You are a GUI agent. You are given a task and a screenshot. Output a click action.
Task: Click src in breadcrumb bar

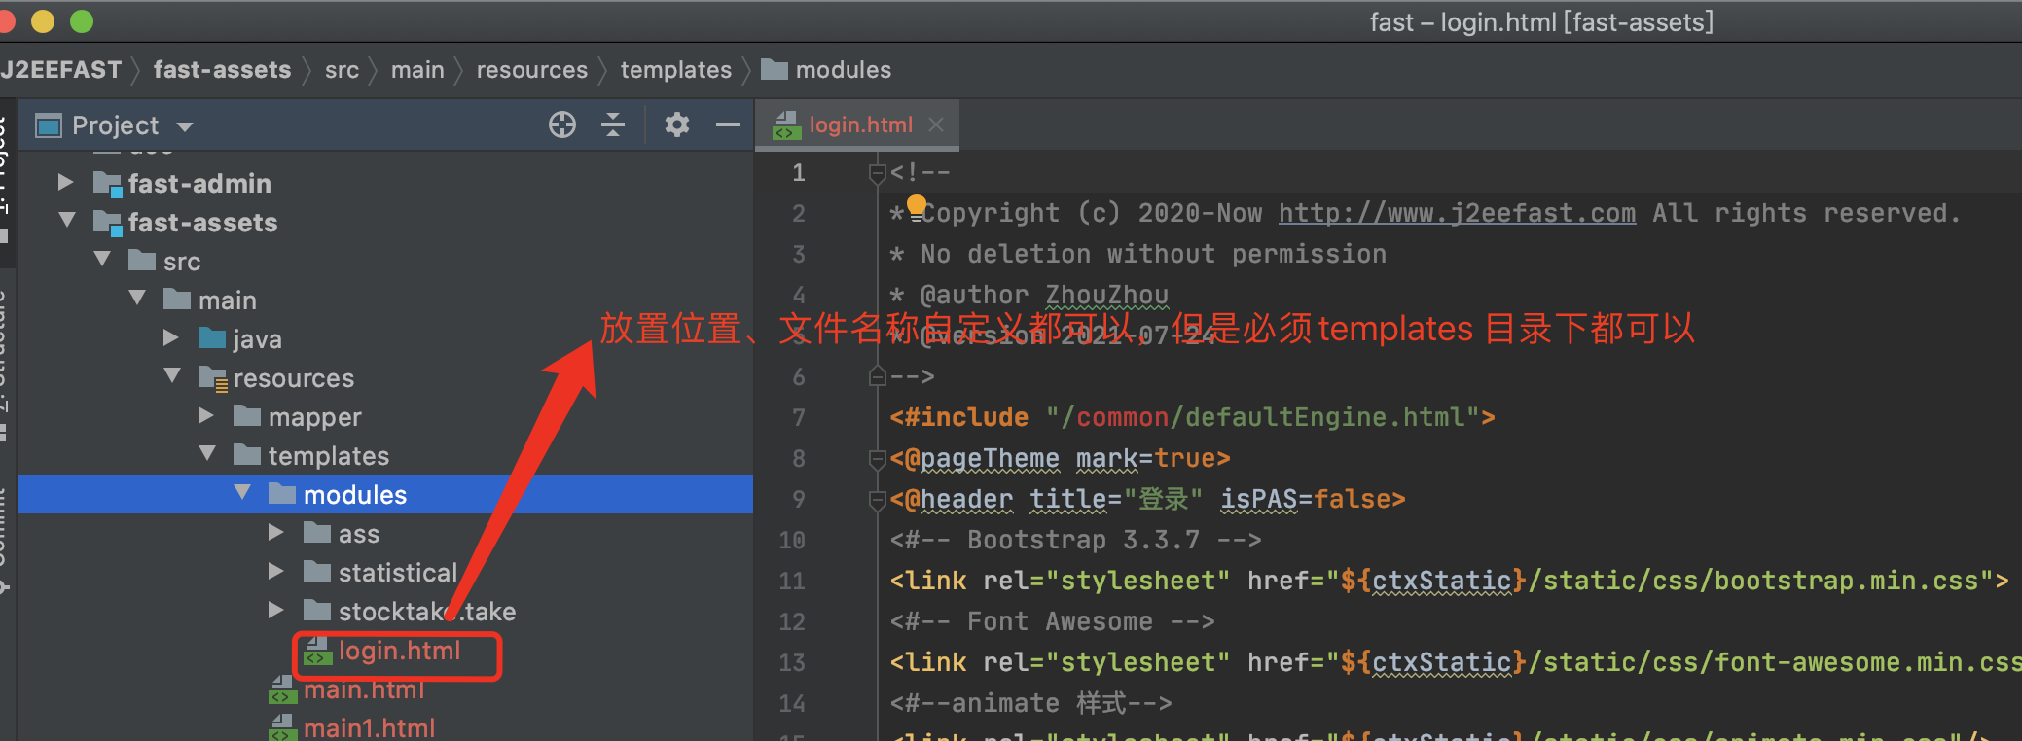pos(342,70)
